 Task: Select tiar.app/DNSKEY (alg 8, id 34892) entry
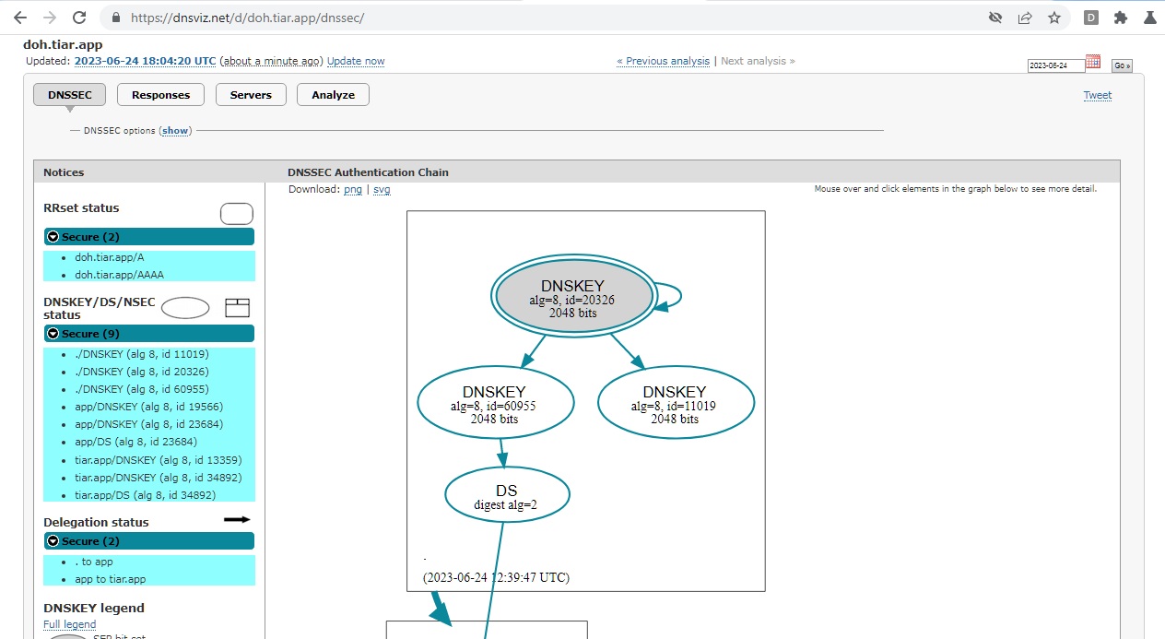click(159, 477)
